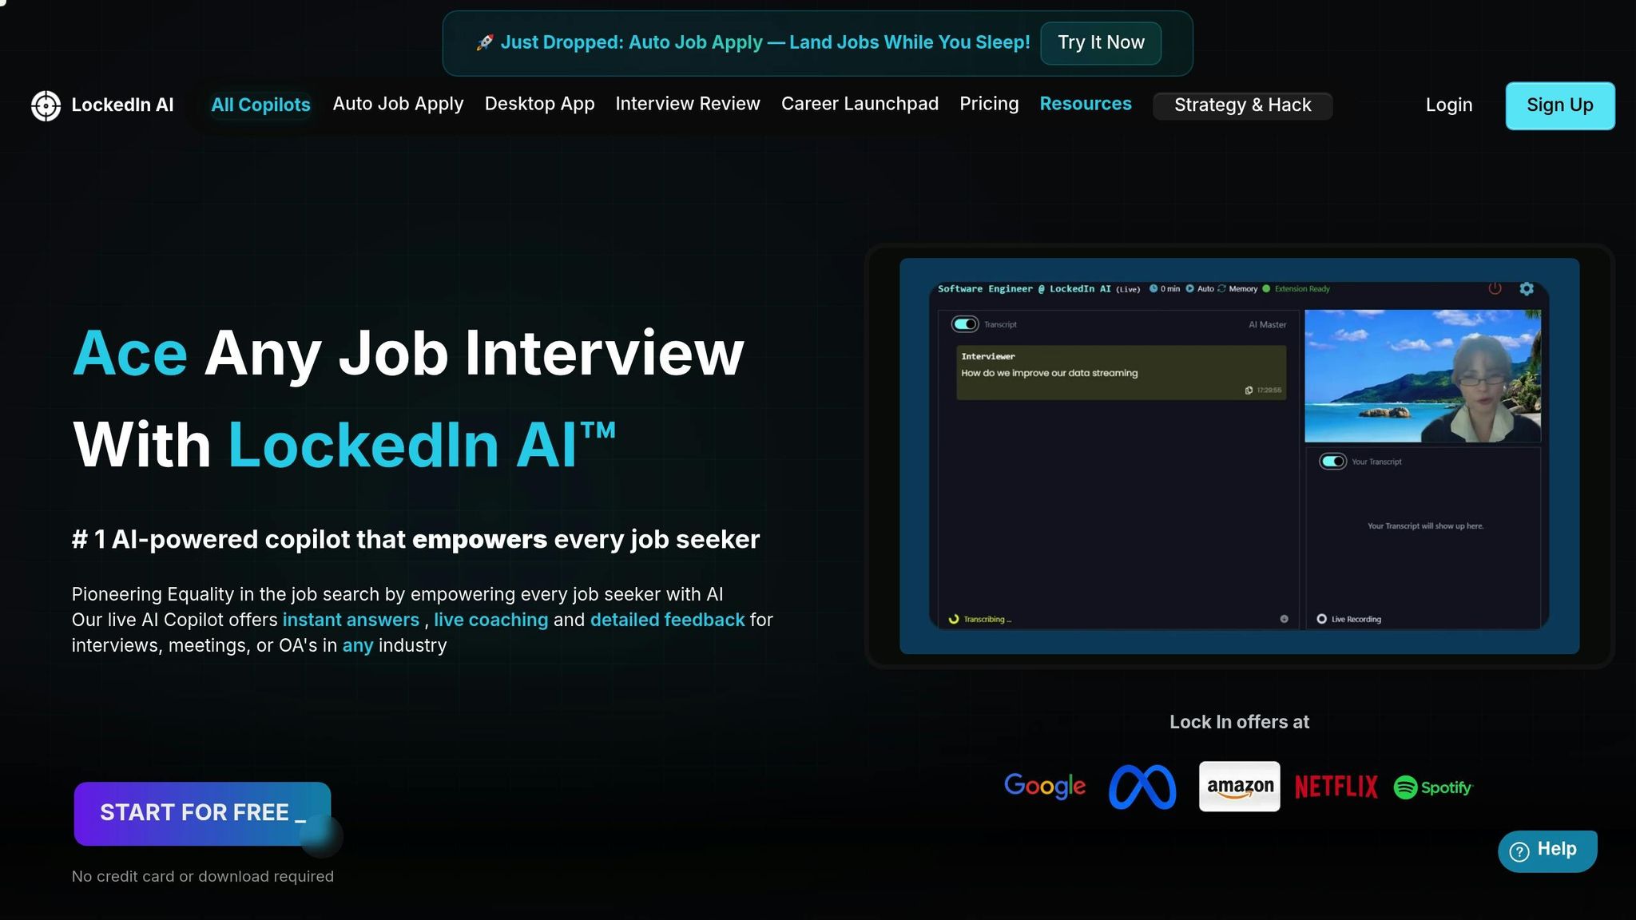Click START FOR FREE button
Screen dimensions: 1636x920
point(202,813)
